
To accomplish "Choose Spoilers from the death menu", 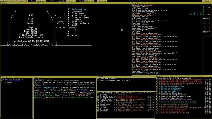I will (75, 21).
